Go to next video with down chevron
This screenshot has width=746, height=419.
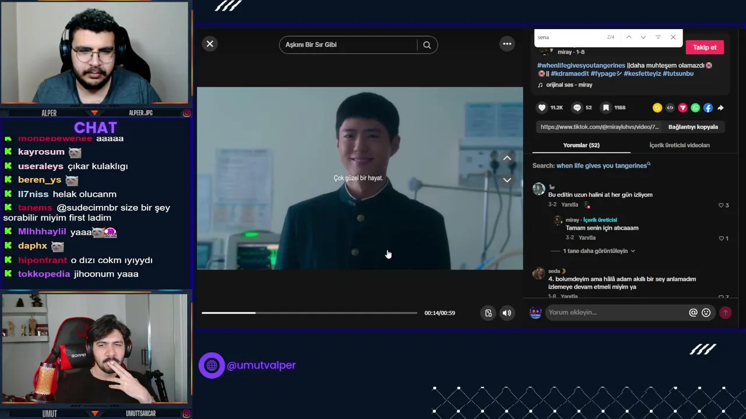pos(507,180)
